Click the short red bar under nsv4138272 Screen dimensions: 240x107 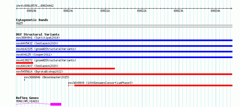tap(25, 63)
